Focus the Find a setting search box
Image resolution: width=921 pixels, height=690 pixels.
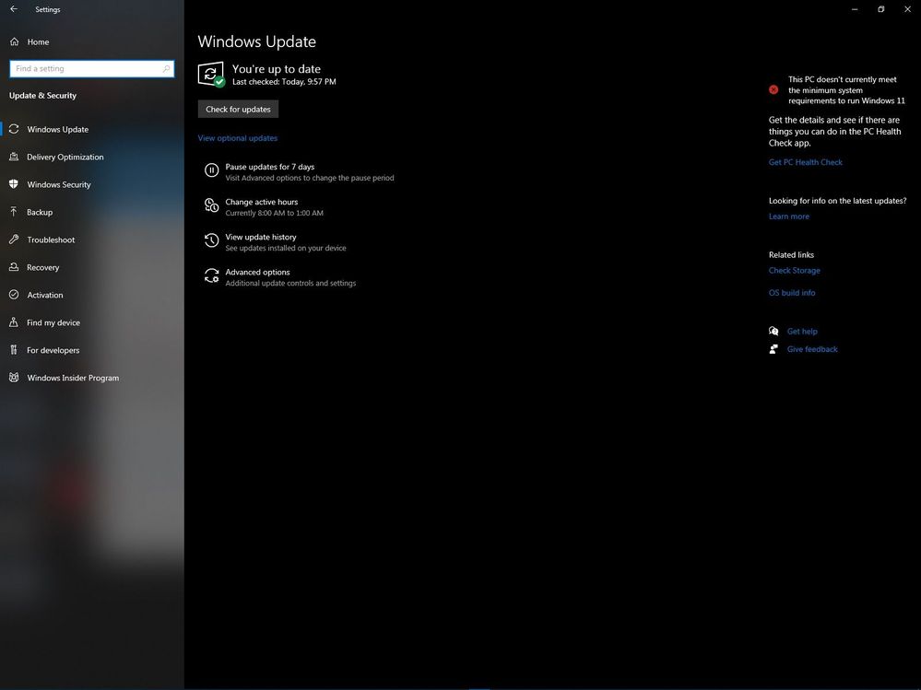tap(92, 69)
